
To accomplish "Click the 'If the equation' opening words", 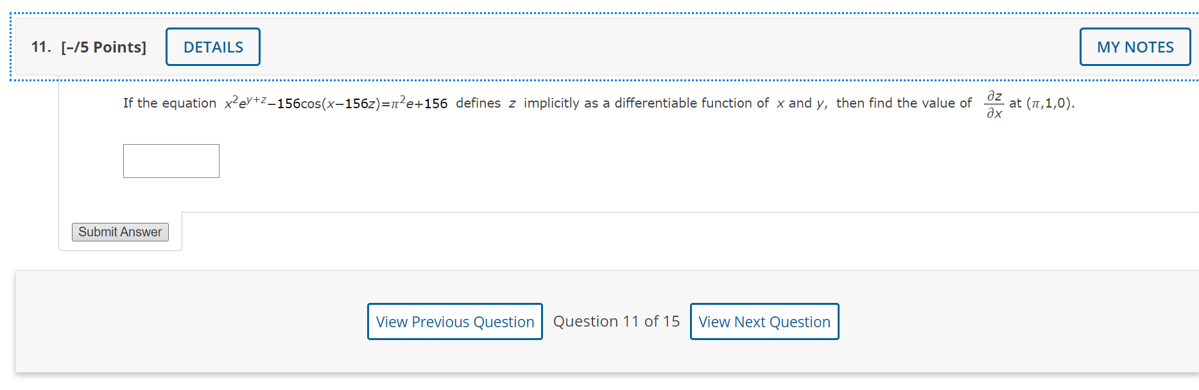I will point(169,103).
